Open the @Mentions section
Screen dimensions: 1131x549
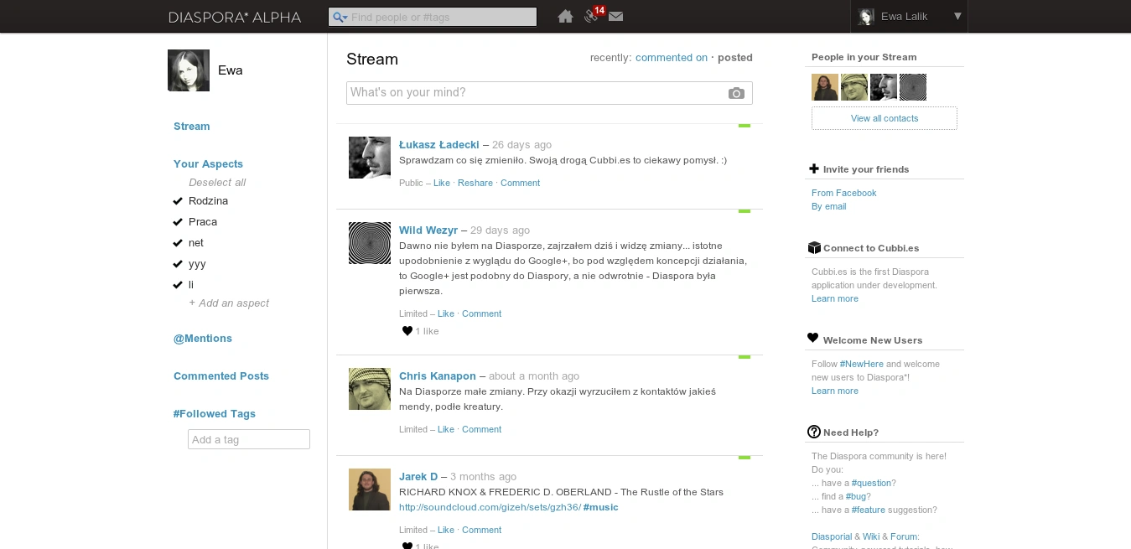pos(203,339)
